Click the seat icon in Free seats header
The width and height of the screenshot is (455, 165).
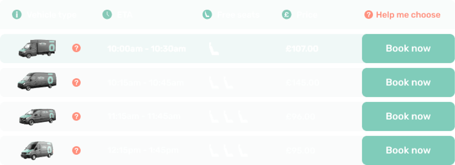pyautogui.click(x=207, y=15)
